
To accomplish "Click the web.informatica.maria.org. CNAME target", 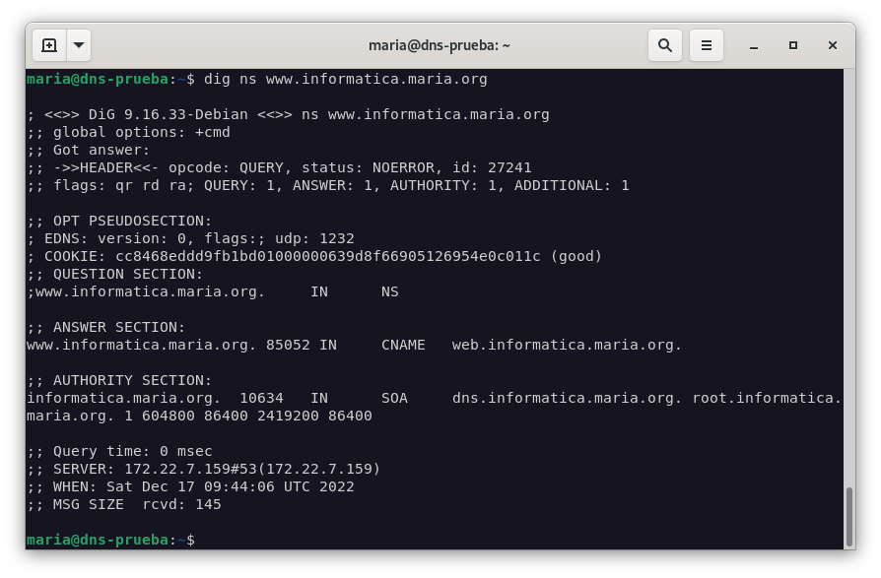I will (x=567, y=345).
